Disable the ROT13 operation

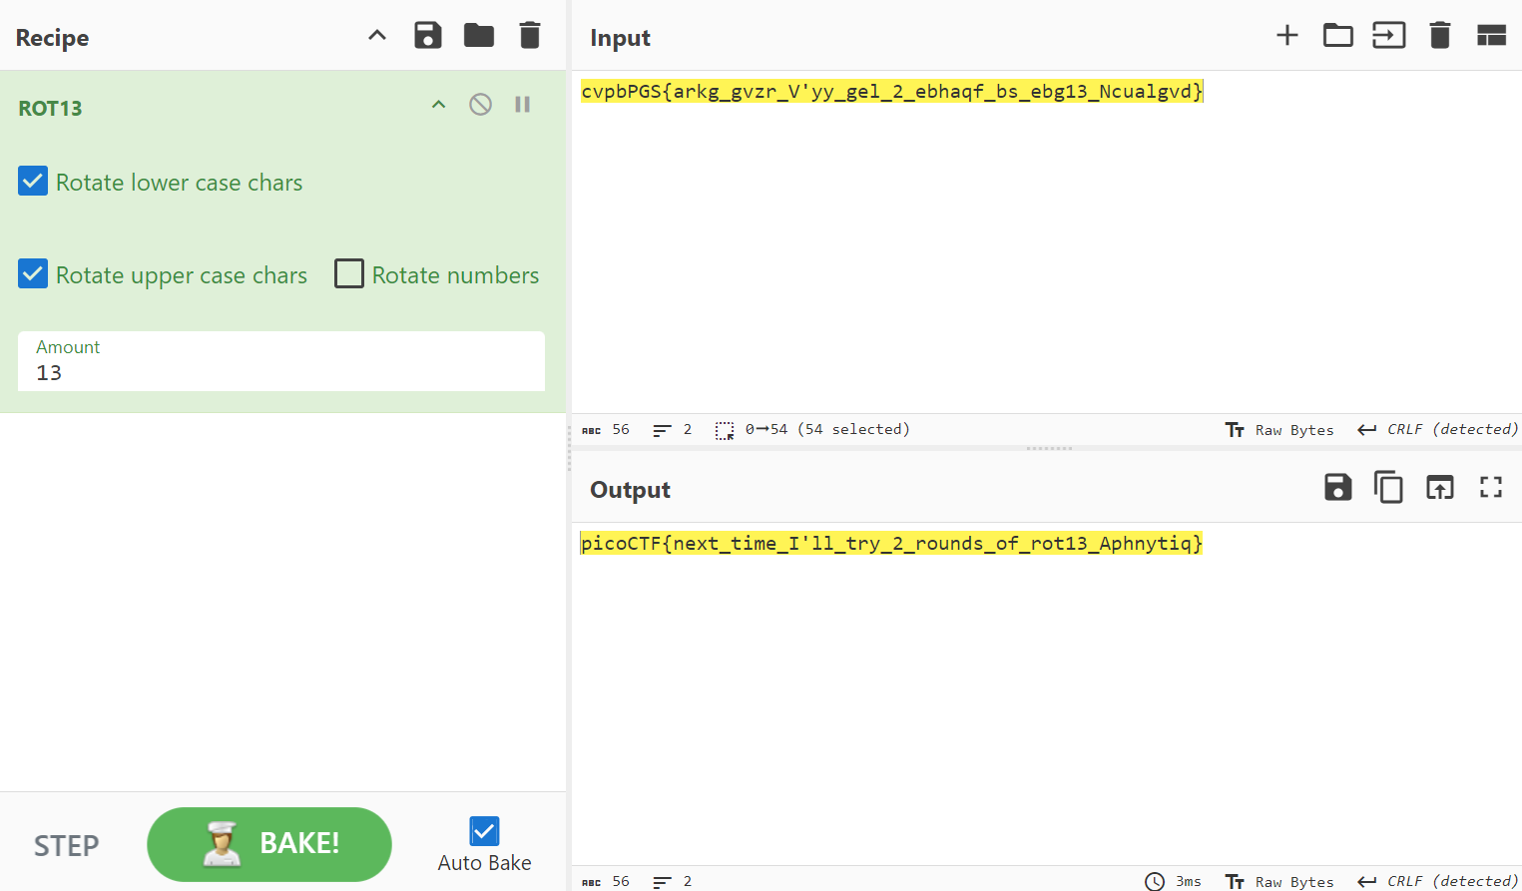(480, 105)
